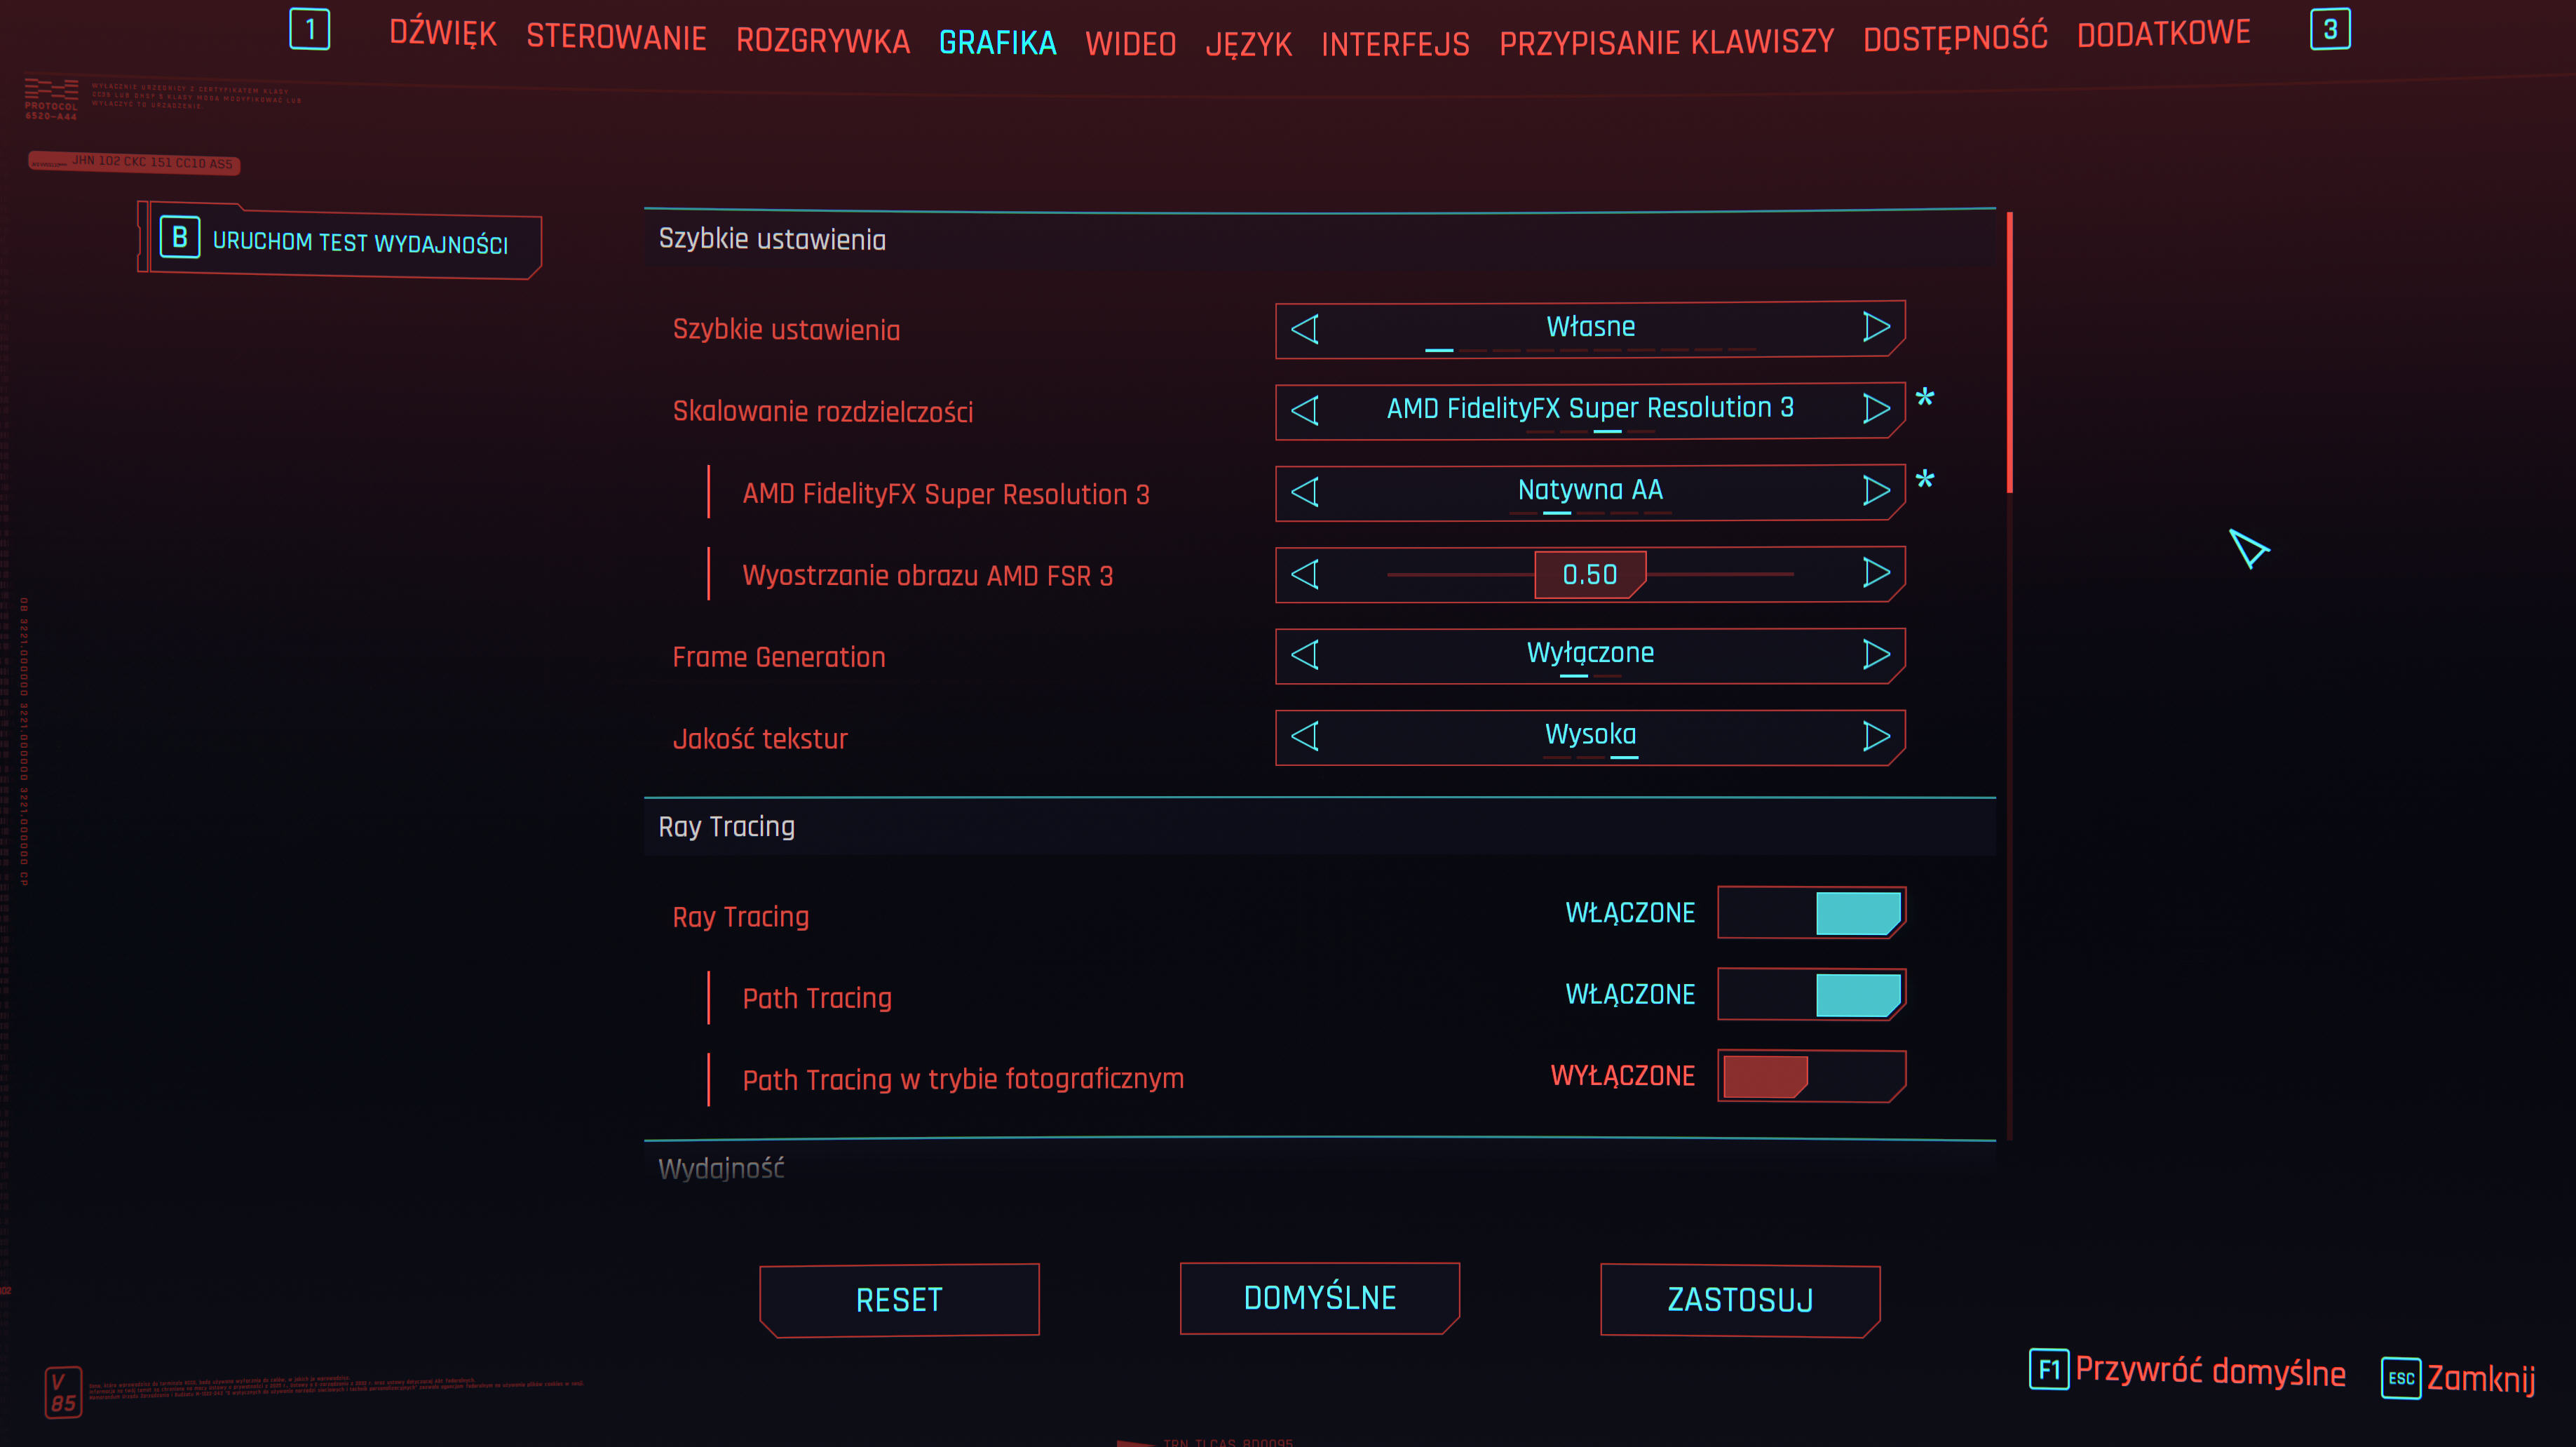This screenshot has width=2576, height=1447.
Task: Switch to the WIDEO tab
Action: 1130,44
